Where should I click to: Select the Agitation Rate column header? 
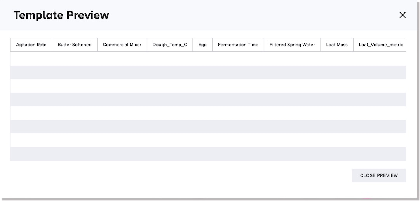coord(31,45)
